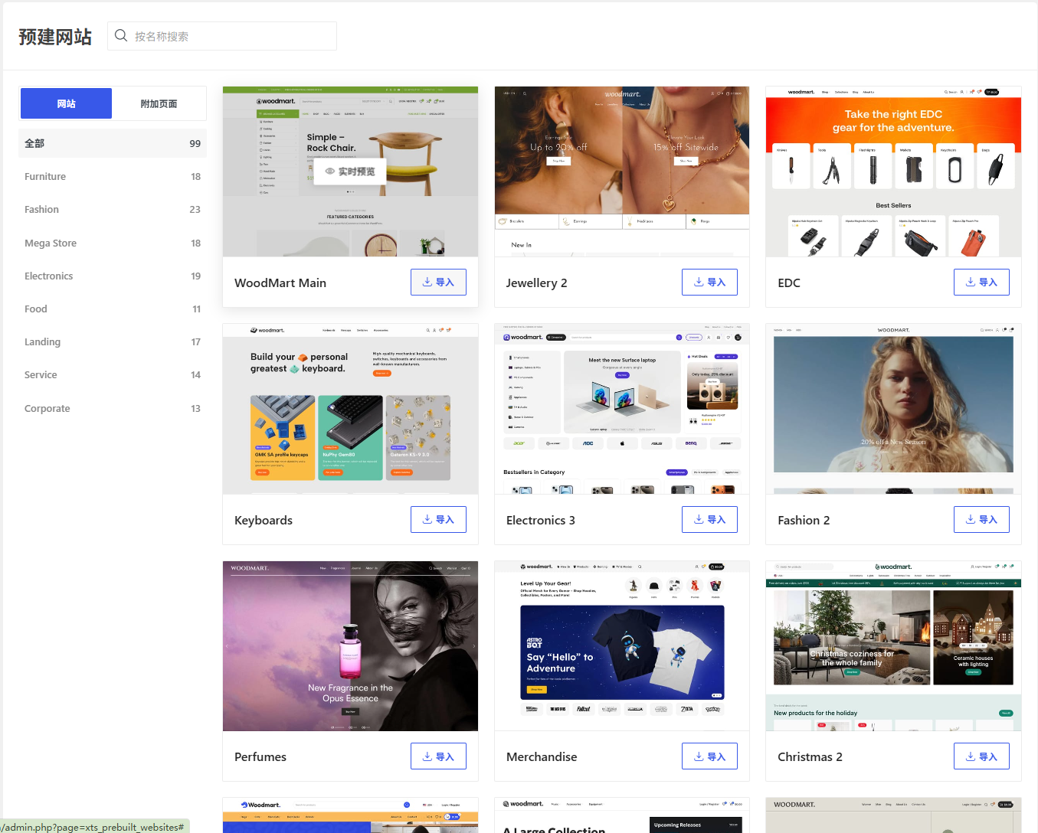Click the Perfumes card title
The image size is (1038, 833).
(x=260, y=757)
